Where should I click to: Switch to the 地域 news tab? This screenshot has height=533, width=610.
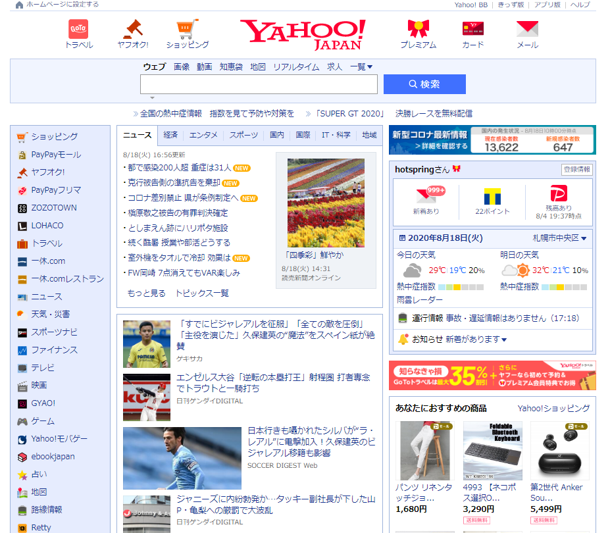click(369, 135)
